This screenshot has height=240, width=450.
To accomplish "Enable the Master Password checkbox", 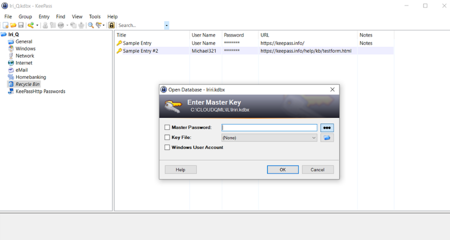I will click(x=167, y=127).
